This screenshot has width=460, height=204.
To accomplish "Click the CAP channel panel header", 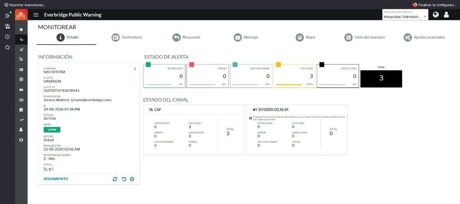I will [194, 109].
